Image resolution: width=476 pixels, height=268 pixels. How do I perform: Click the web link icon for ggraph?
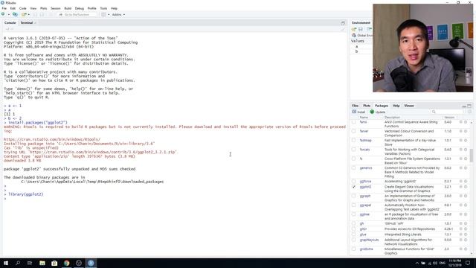tap(460, 196)
